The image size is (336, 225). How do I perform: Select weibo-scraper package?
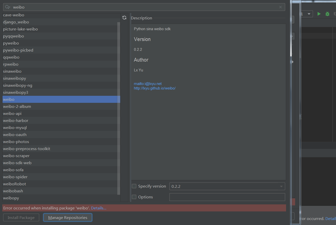tap(61, 156)
